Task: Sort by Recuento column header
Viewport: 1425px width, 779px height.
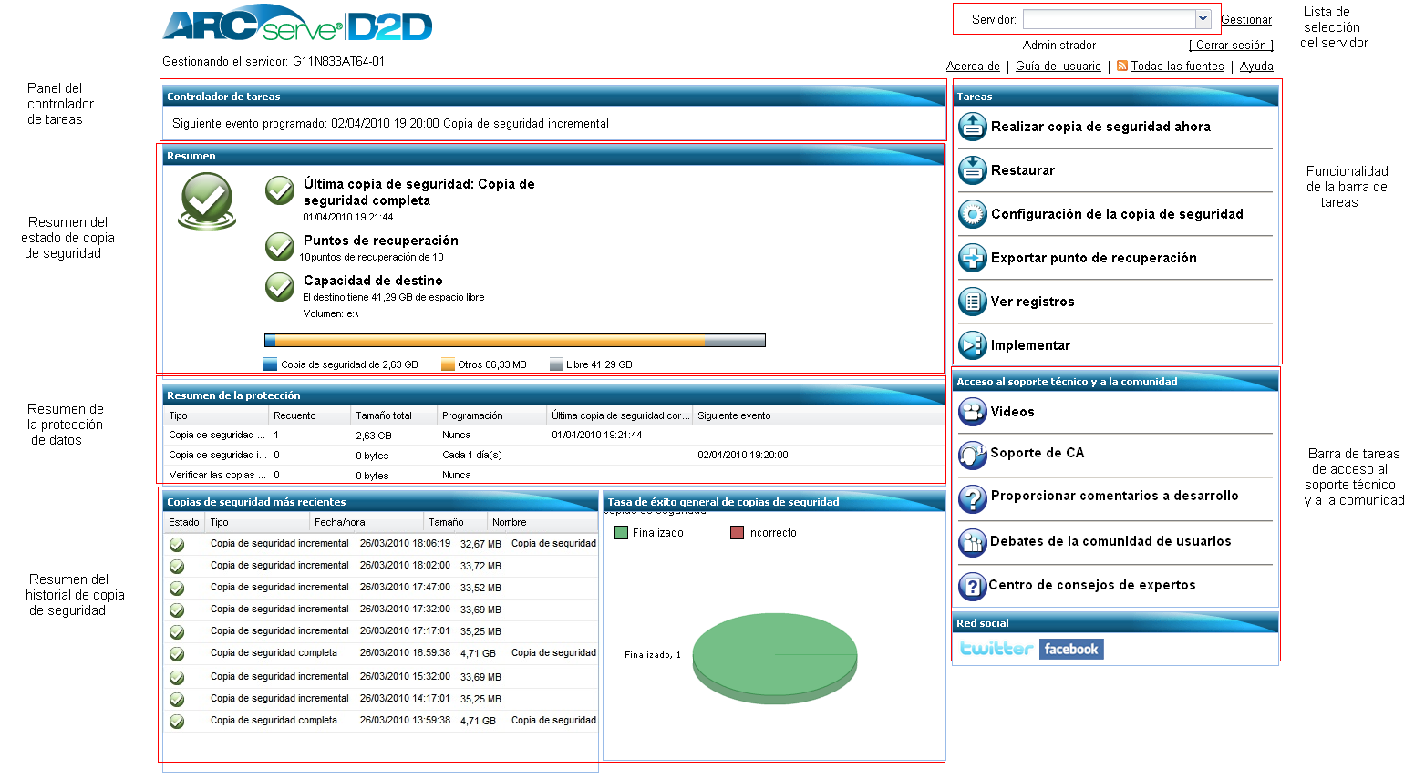Action: point(309,415)
